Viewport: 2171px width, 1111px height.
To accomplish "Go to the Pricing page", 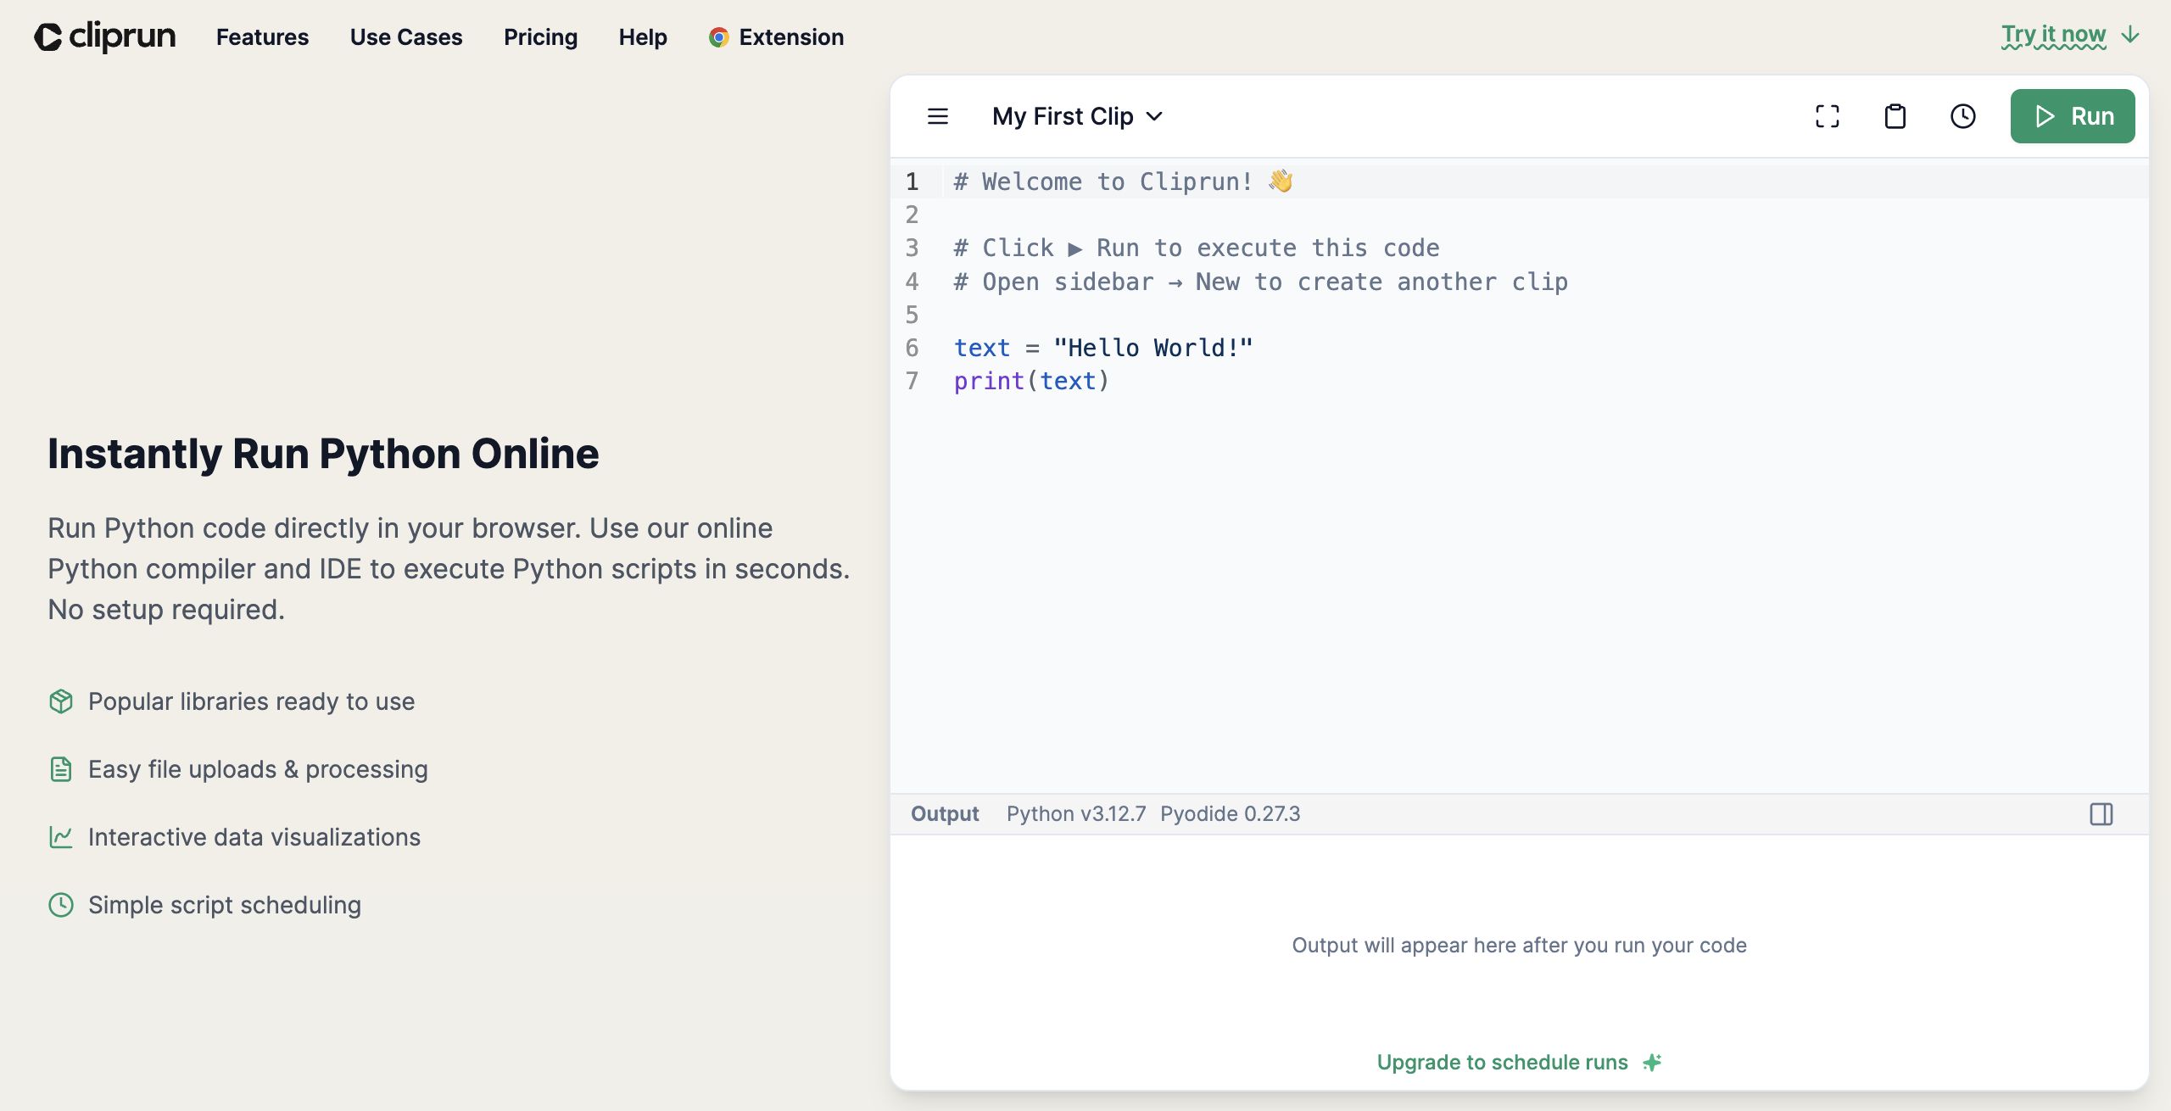I will (x=540, y=37).
